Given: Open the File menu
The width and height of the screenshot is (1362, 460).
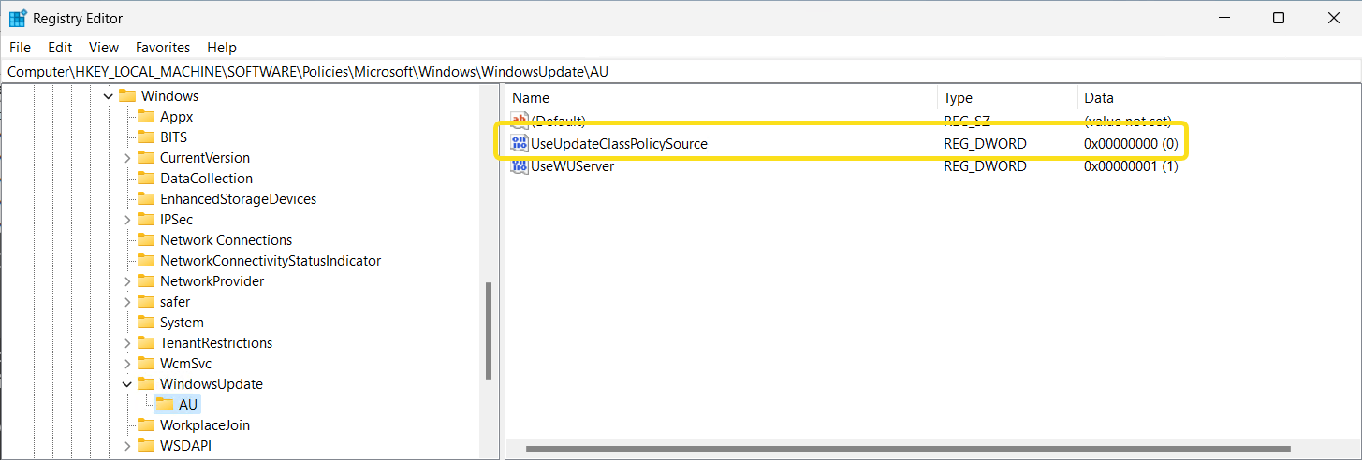Looking at the screenshot, I should tap(20, 47).
